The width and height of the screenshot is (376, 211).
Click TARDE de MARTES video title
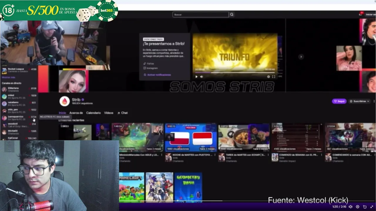coord(246,155)
